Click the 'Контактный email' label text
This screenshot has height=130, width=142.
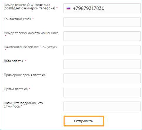click(x=17, y=19)
